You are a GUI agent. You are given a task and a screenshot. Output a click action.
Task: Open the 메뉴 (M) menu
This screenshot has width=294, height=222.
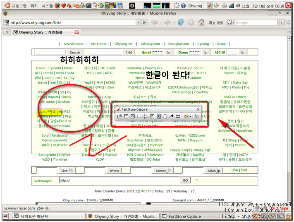(215, 22)
